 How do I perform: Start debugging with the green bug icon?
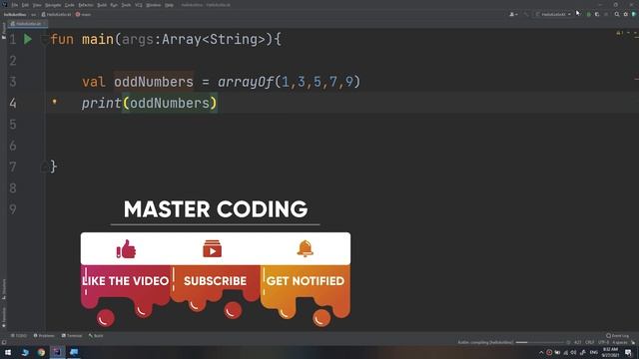(x=588, y=14)
